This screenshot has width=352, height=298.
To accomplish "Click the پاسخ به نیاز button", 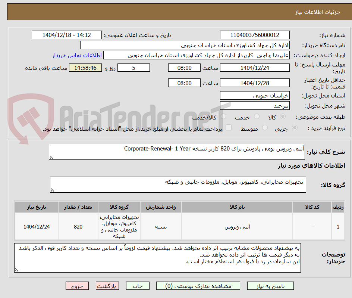I will (270, 286).
